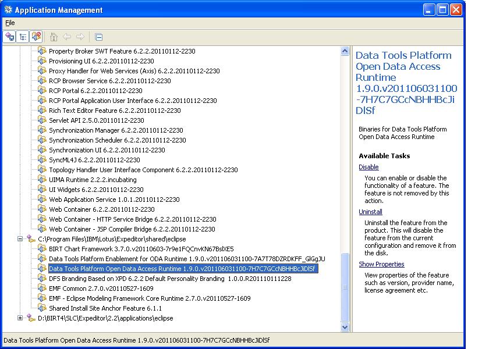Select the D:\BIRT4\SLC\Expeditor\2.2\applications\eclipse label
This screenshot has height=349, width=489.
pyautogui.click(x=105, y=318)
